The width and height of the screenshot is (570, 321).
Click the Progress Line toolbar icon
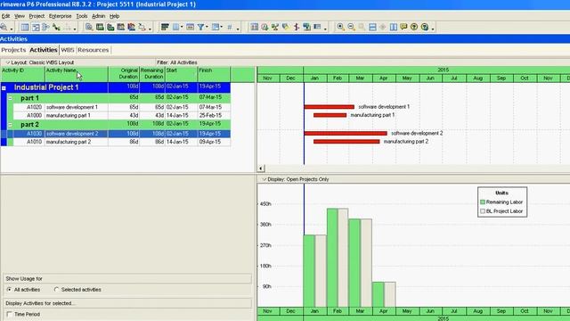[x=297, y=27]
